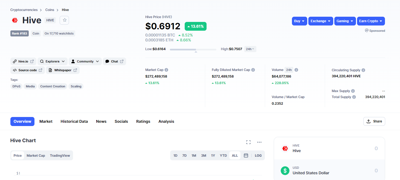This screenshot has height=180, width=400.
Task: Click Total Supply info icon
Action: pos(354,97)
